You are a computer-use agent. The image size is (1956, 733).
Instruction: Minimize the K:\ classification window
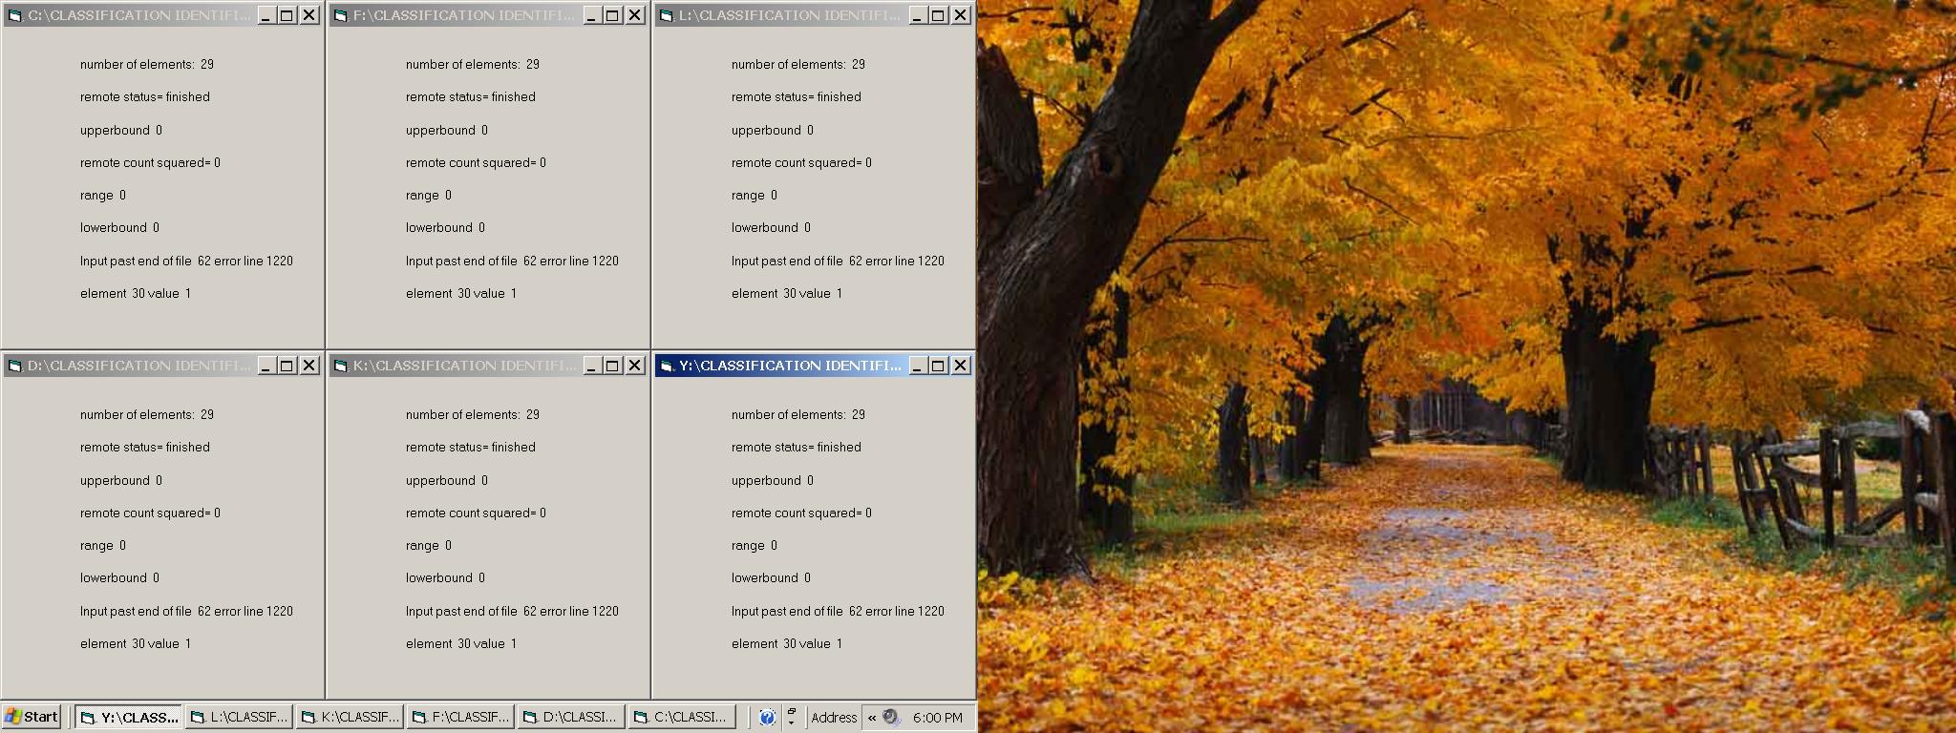tap(593, 366)
